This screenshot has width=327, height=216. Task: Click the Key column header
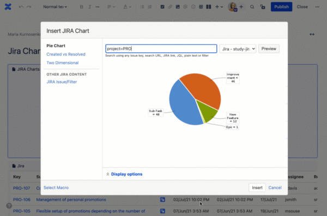[x=17, y=177]
